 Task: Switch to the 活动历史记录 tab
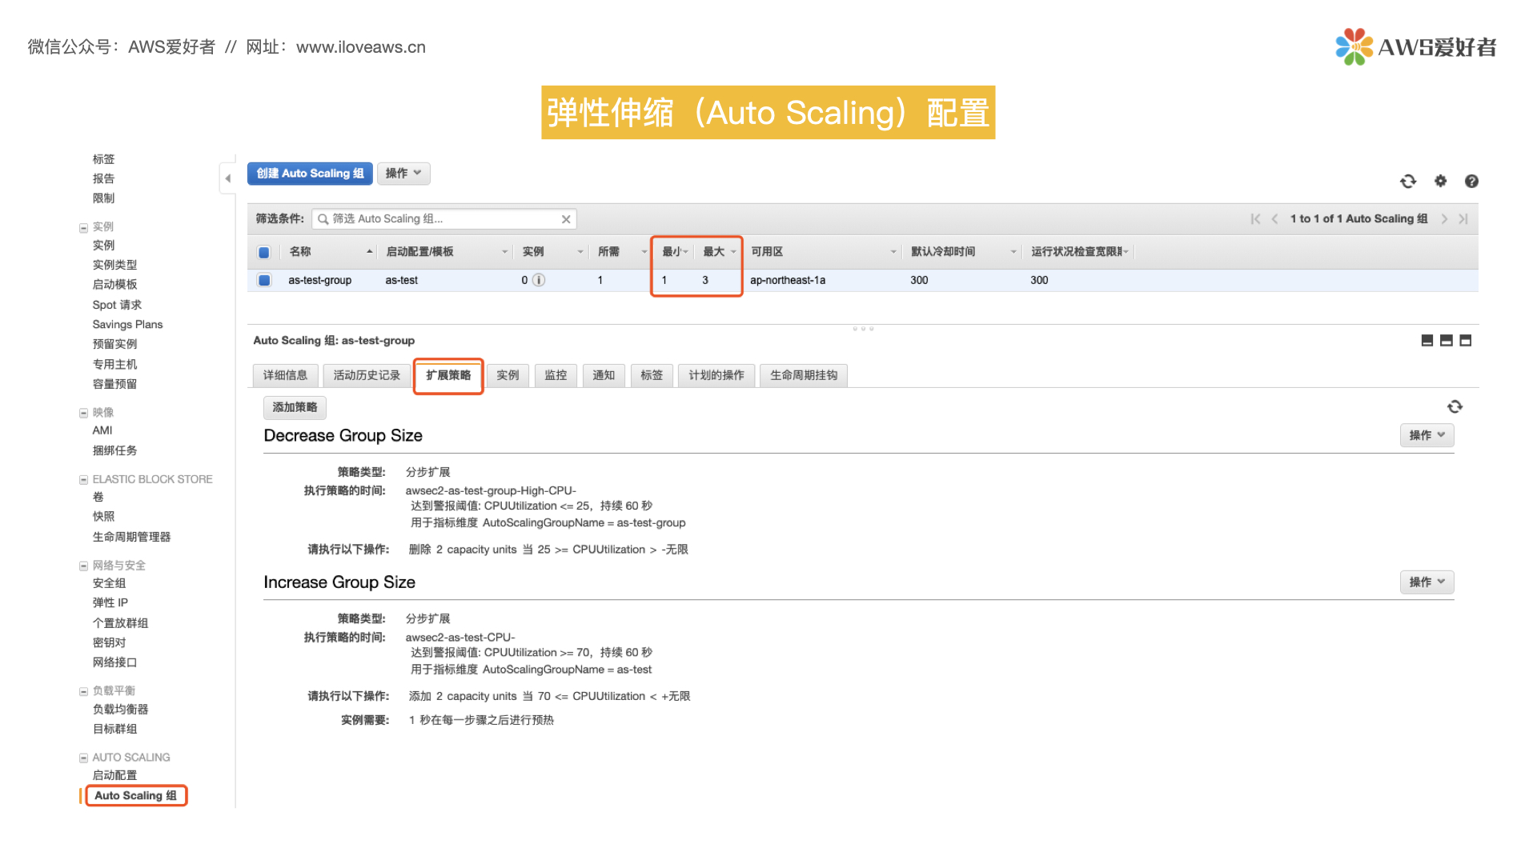click(x=367, y=375)
